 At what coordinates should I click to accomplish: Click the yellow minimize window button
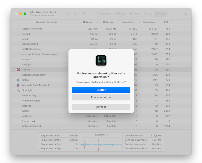(x=21, y=14)
